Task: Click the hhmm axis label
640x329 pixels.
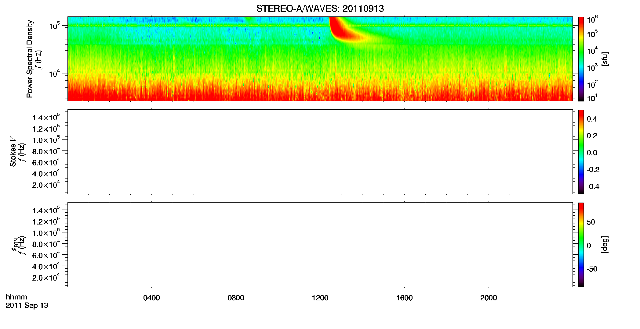Action: coord(16,297)
